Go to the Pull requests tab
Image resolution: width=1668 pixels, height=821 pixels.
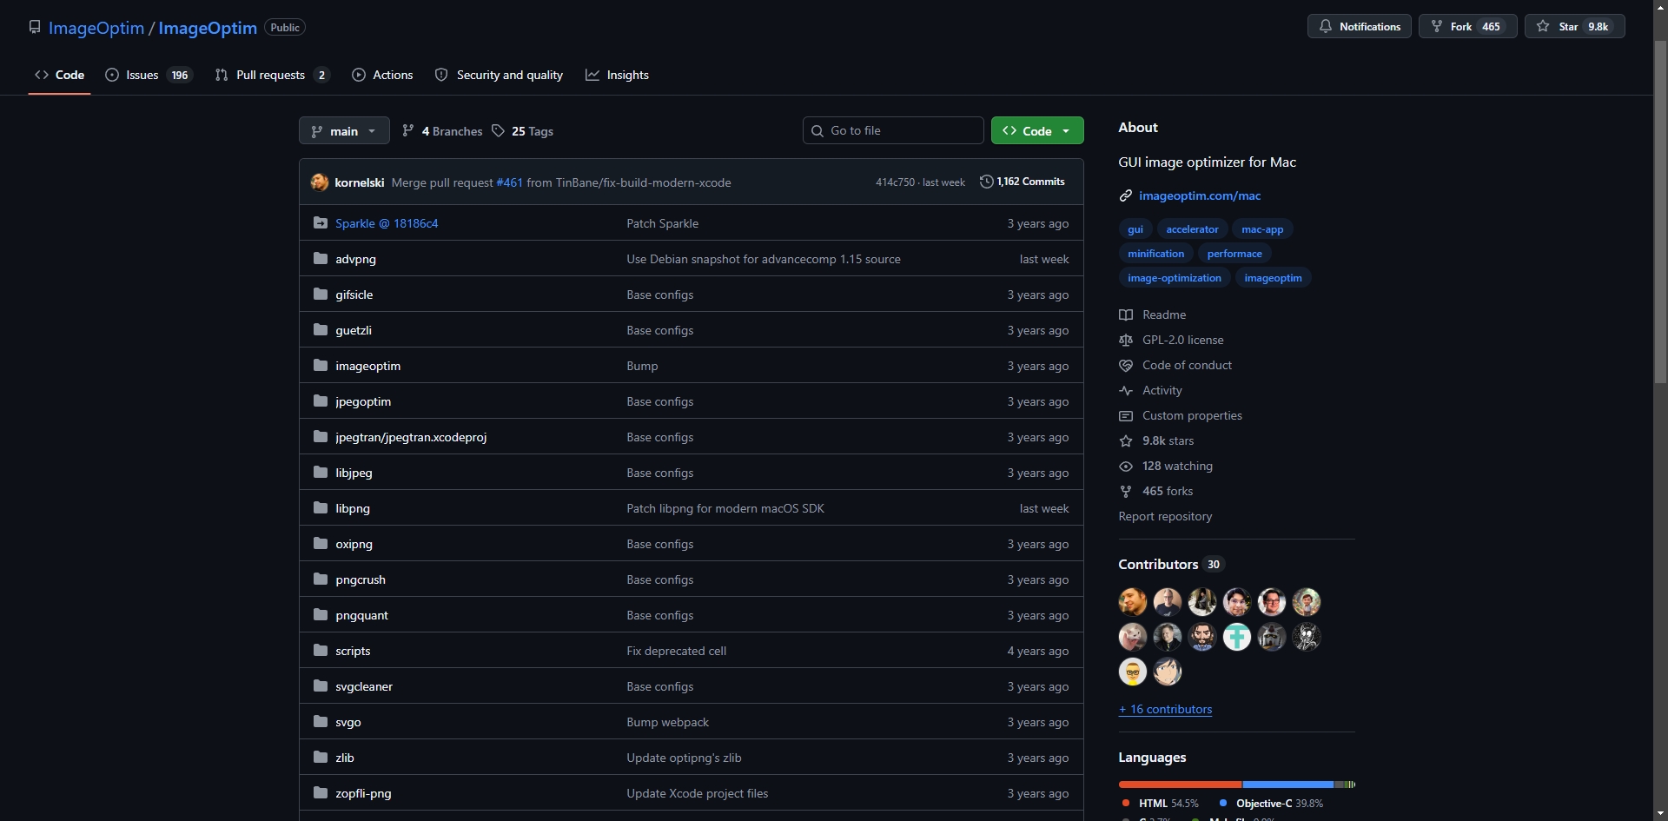coord(272,75)
